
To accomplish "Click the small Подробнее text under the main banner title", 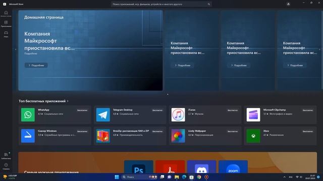I will [x=31, y=54].
